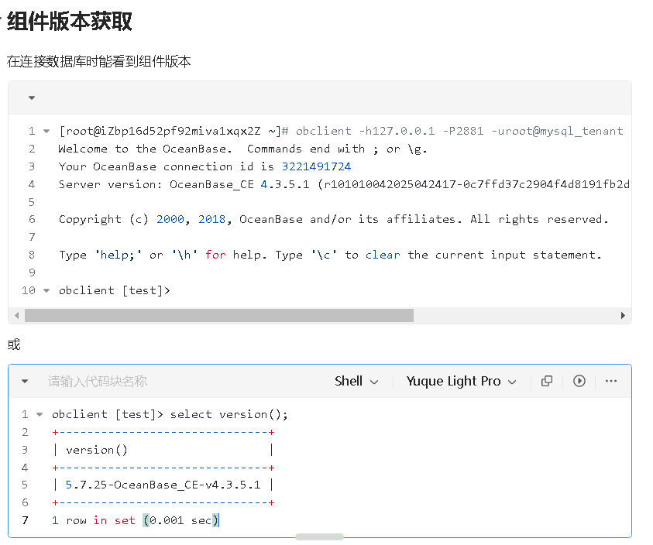Fold line 1 of the select version block

(x=40, y=415)
